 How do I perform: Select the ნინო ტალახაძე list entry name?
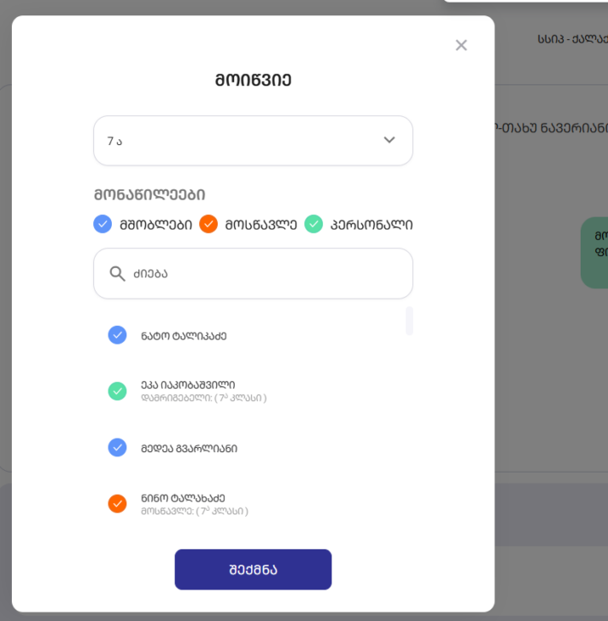click(x=183, y=498)
